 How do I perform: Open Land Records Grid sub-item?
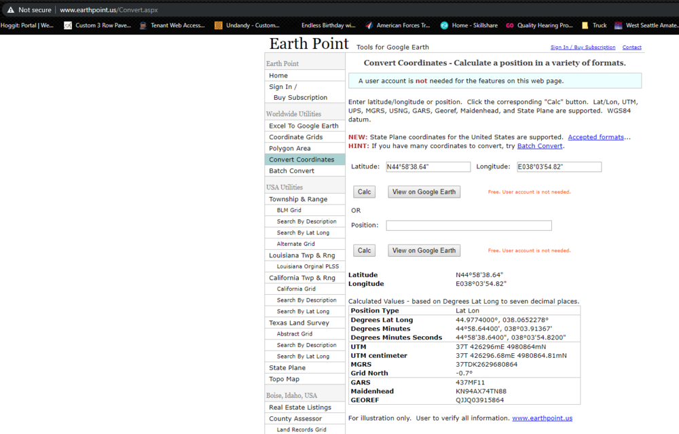pyautogui.click(x=305, y=430)
